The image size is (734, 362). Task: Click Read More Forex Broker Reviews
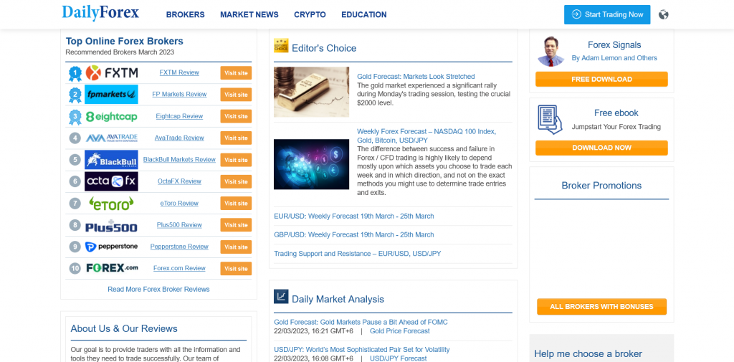point(158,290)
